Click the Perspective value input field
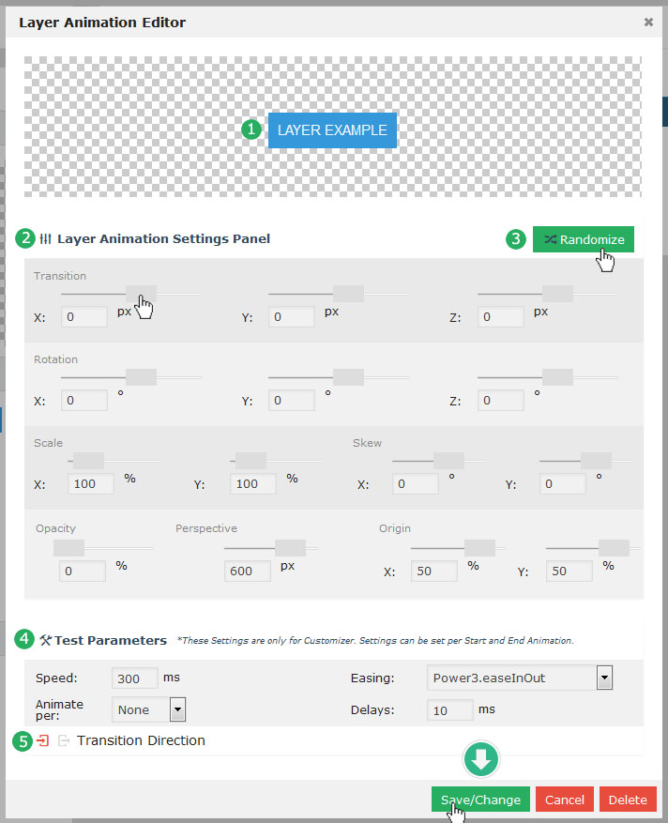 248,571
